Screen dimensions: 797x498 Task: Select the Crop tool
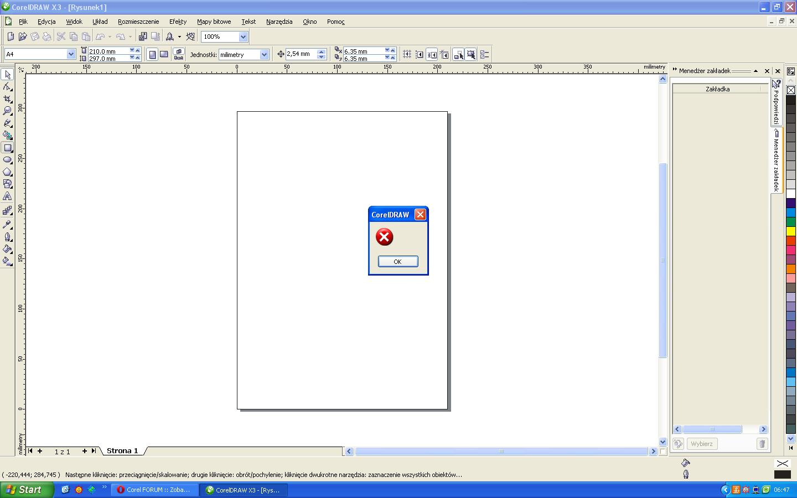tap(7, 99)
